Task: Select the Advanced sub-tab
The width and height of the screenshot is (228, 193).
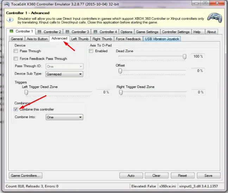Action: [x=59, y=38]
